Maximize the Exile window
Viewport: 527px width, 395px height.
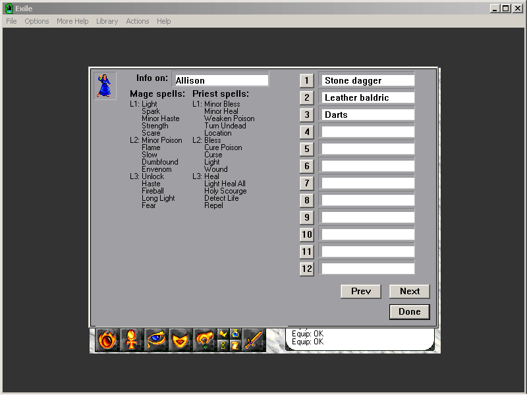(x=505, y=9)
